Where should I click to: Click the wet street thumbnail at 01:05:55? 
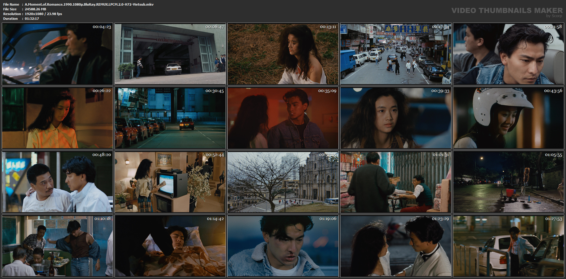point(508,182)
